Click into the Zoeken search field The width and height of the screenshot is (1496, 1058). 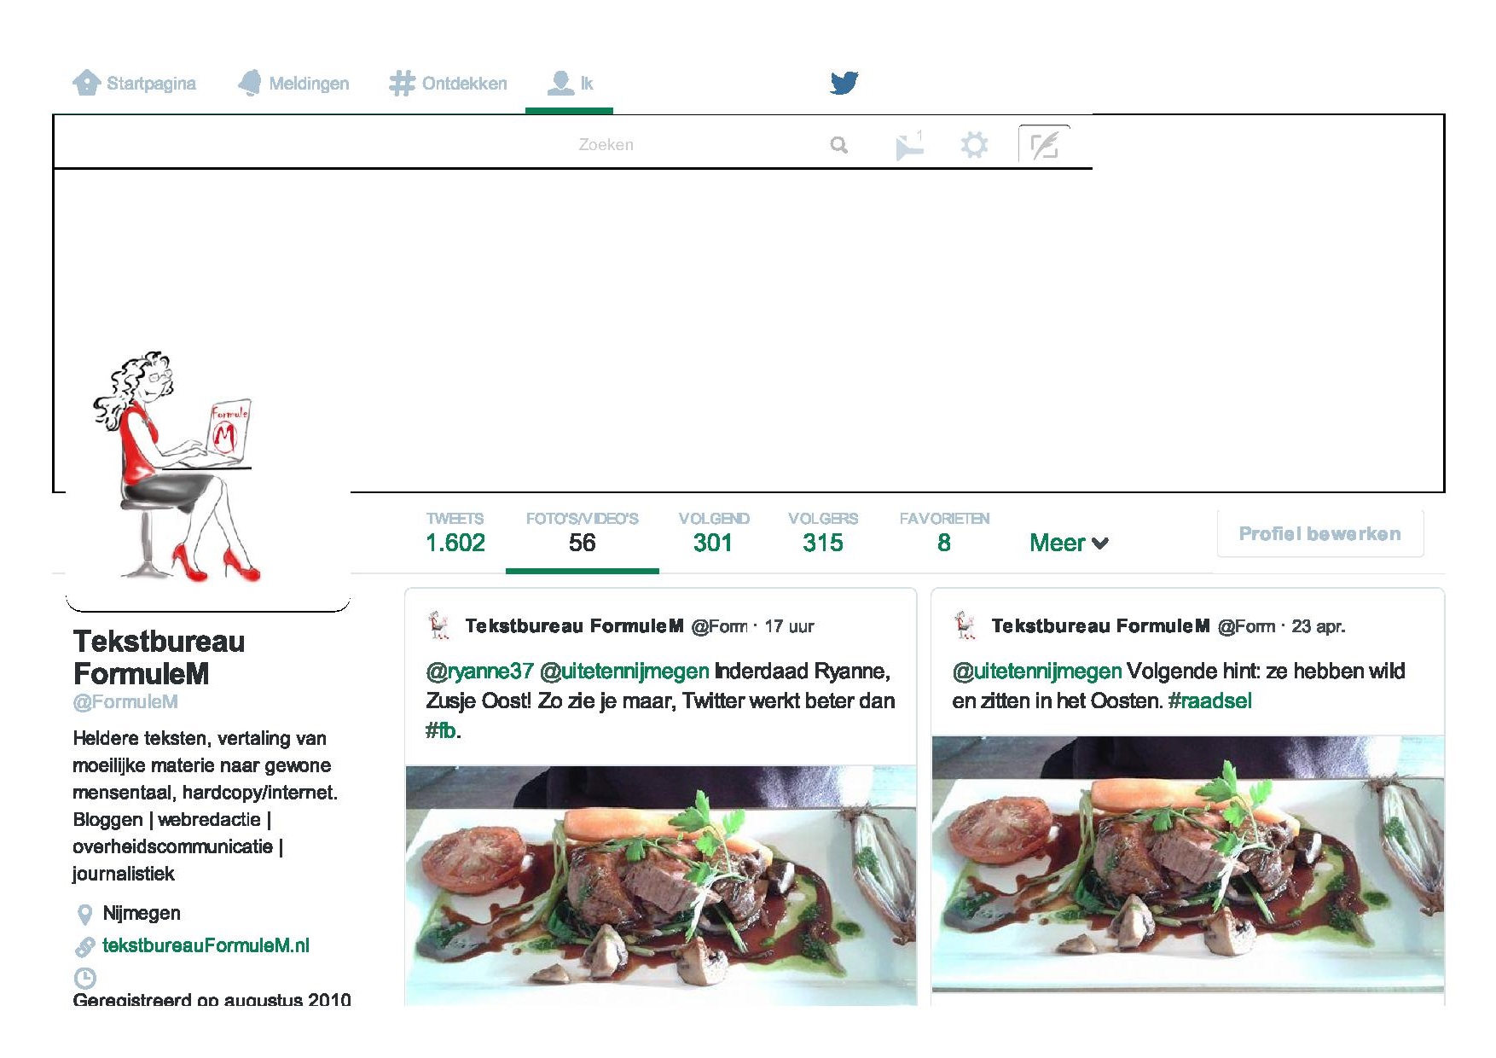tap(606, 145)
